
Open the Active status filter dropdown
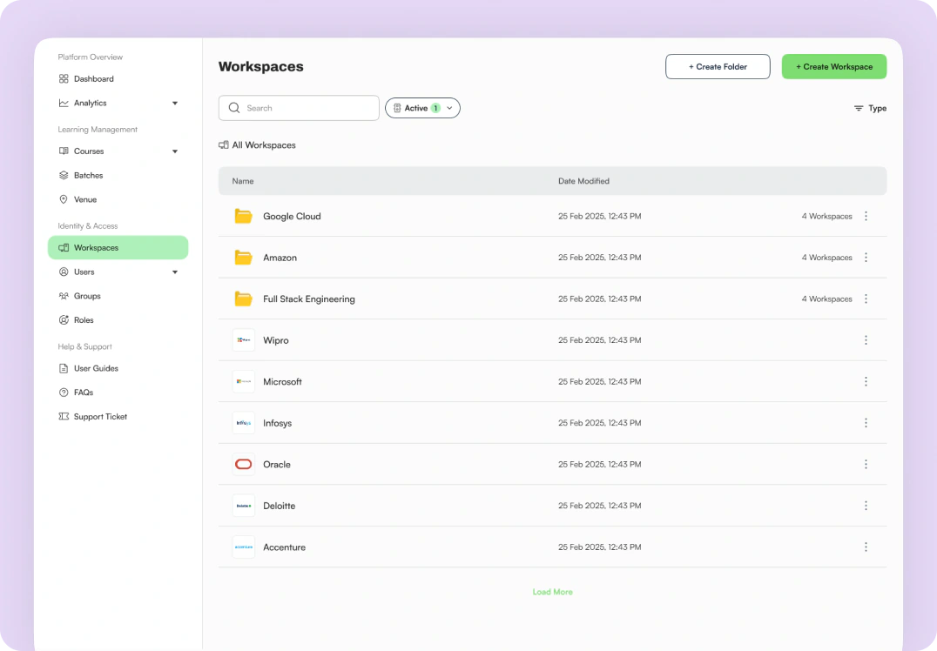[422, 108]
